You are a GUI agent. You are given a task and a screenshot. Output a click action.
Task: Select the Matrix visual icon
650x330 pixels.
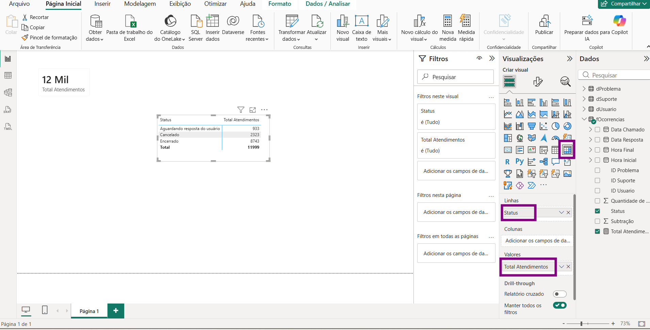tap(567, 150)
